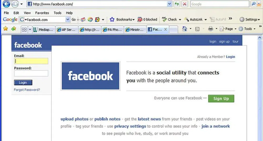
Task: Open the Page menu dropdown
Action: [x=228, y=29]
